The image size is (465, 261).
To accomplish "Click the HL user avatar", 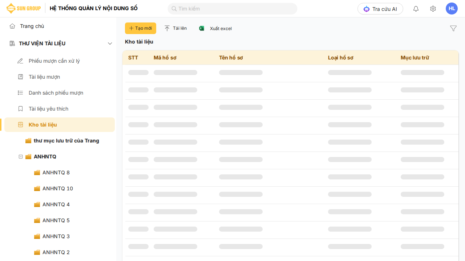I will coord(452,9).
